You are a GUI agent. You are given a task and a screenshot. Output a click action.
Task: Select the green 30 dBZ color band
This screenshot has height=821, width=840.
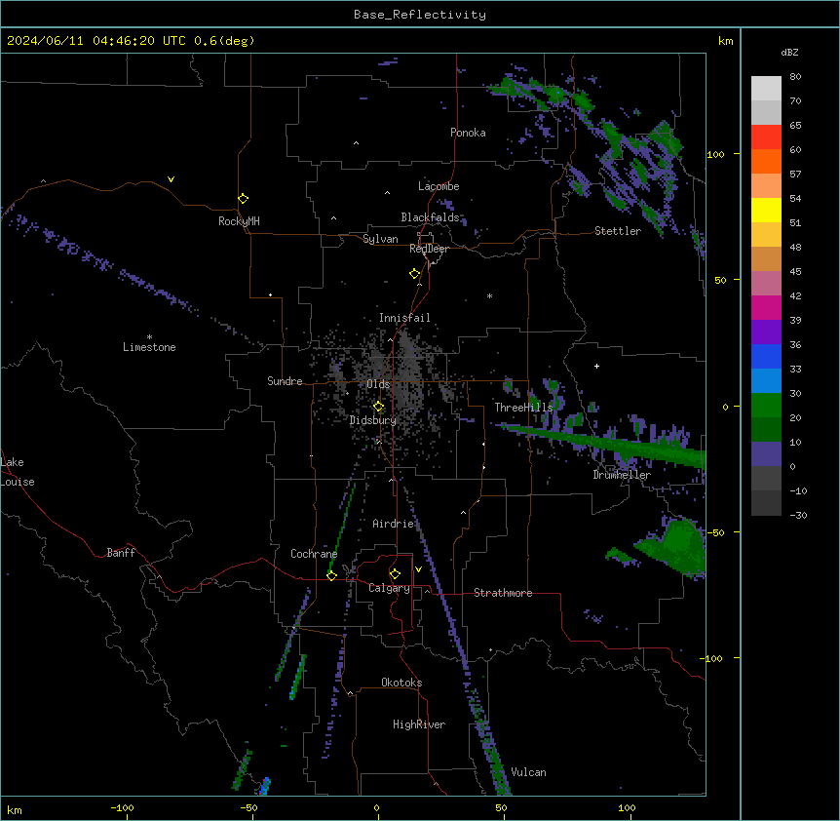pyautogui.click(x=766, y=406)
